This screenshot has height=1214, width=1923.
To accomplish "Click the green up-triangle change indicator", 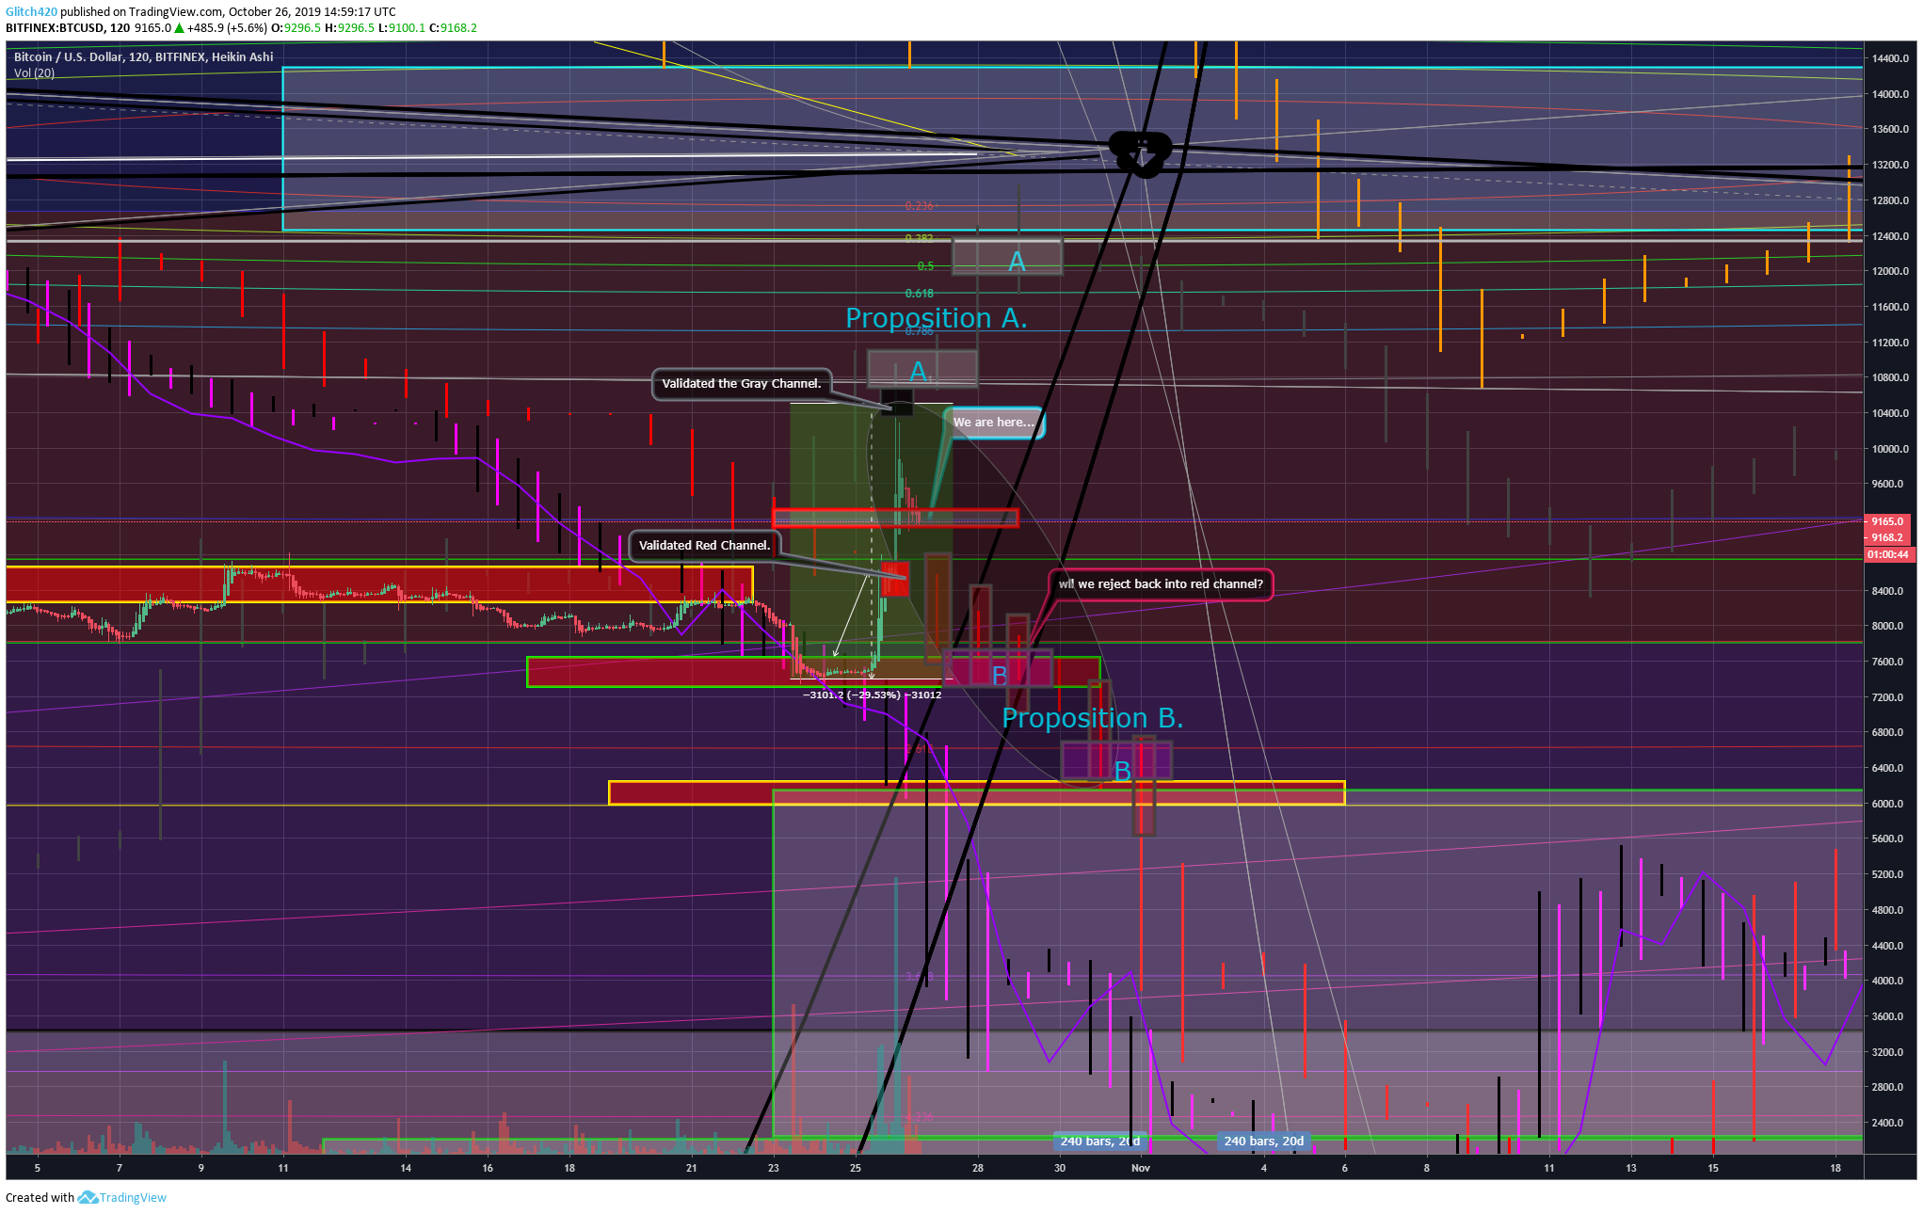I will (179, 27).
